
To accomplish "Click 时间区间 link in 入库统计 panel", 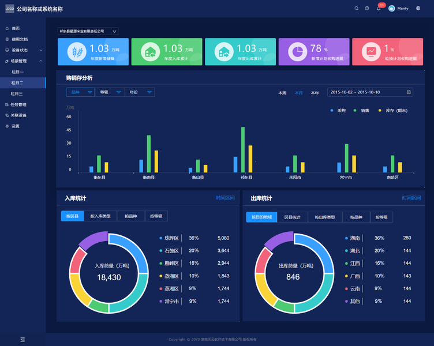I will [225, 198].
